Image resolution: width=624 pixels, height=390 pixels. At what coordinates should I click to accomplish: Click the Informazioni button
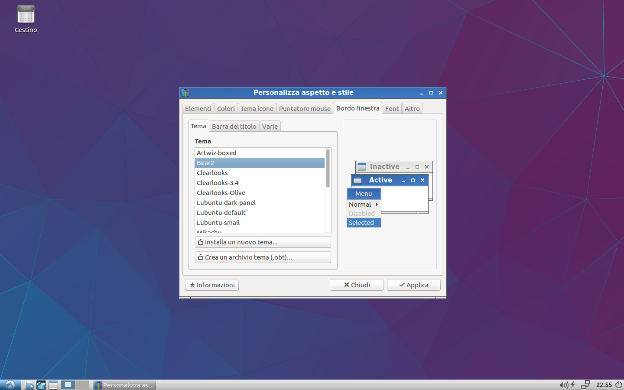click(212, 285)
